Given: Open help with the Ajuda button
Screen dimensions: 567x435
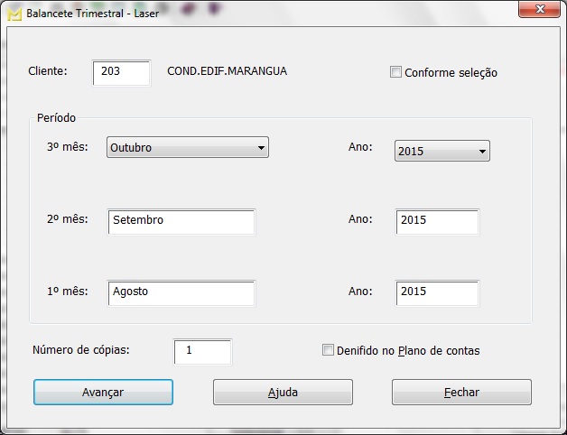Looking at the screenshot, I should coord(283,393).
